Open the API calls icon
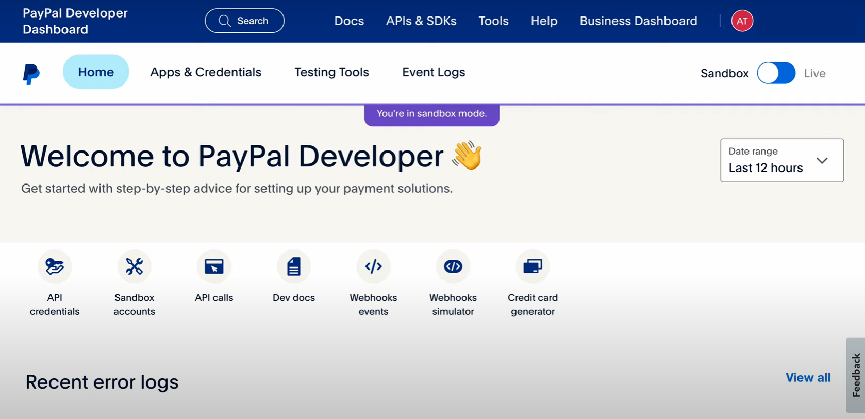Viewport: 865px width, 419px height. point(214,266)
